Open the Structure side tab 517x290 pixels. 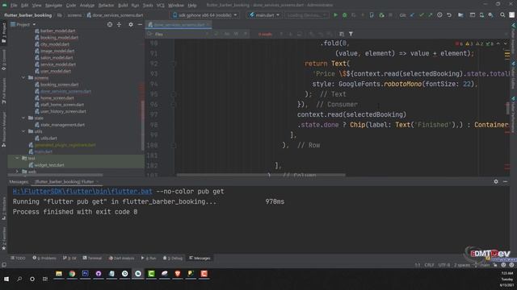pyautogui.click(x=3, y=209)
